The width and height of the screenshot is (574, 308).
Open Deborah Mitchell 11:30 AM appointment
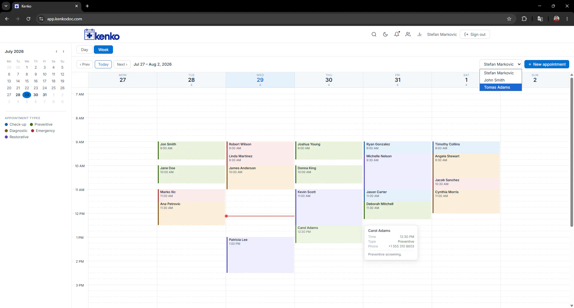[398, 210]
